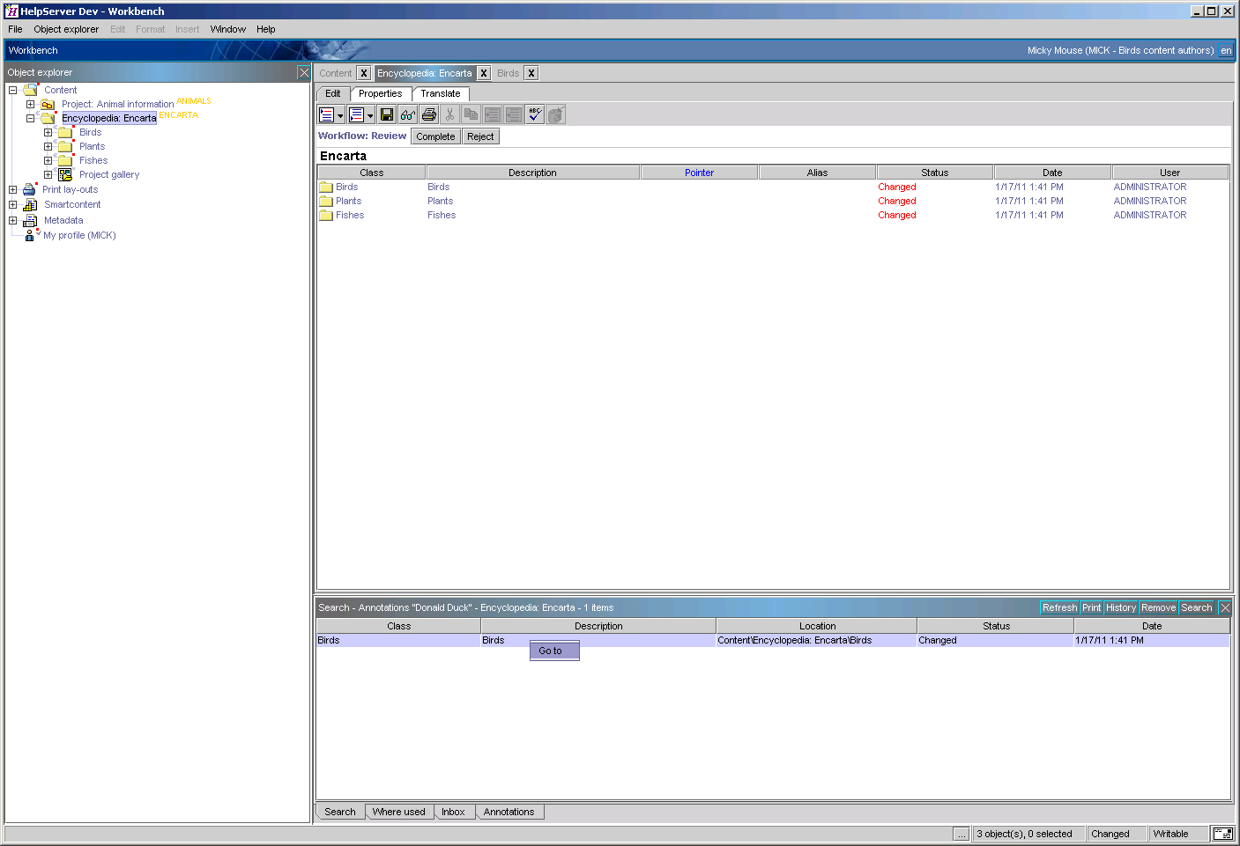Open the File menu

[15, 29]
